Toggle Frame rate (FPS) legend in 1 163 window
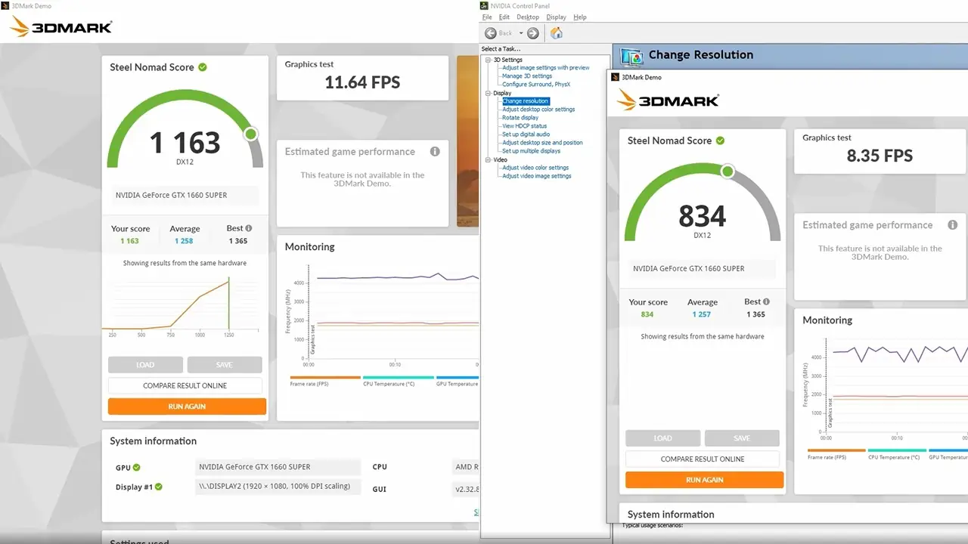Image resolution: width=968 pixels, height=544 pixels. 325,381
